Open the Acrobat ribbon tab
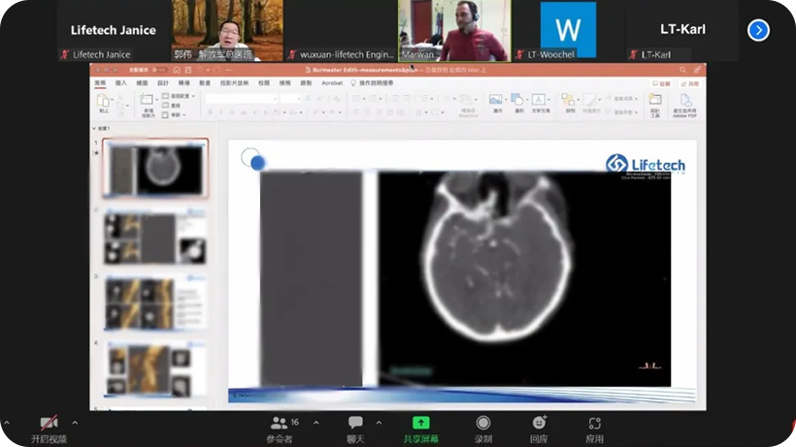 point(332,83)
